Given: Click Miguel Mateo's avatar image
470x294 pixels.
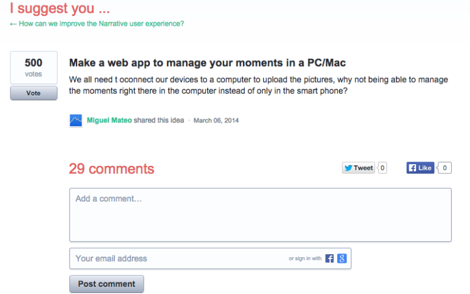Looking at the screenshot, I should [x=76, y=121].
